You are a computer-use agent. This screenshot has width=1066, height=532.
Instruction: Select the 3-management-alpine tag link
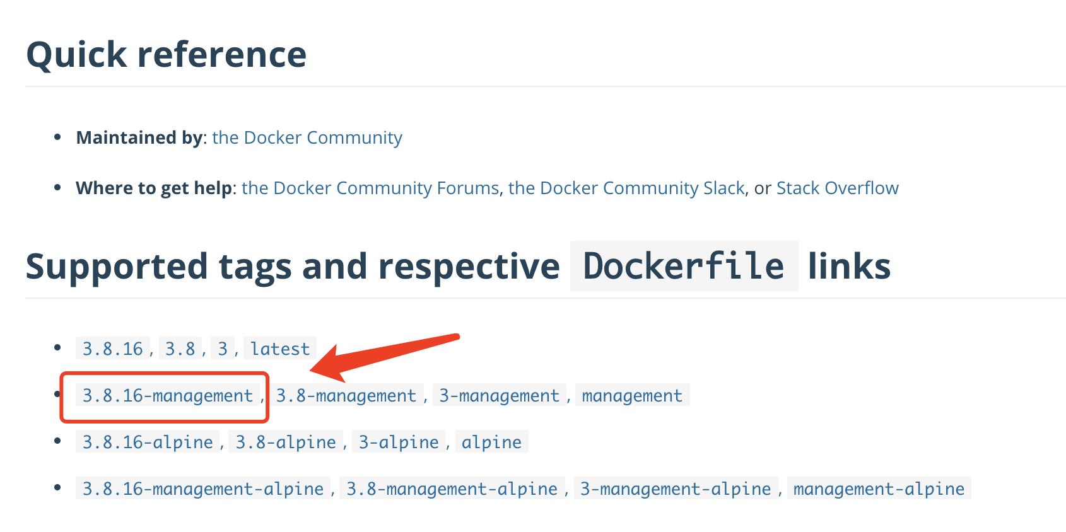[676, 489]
